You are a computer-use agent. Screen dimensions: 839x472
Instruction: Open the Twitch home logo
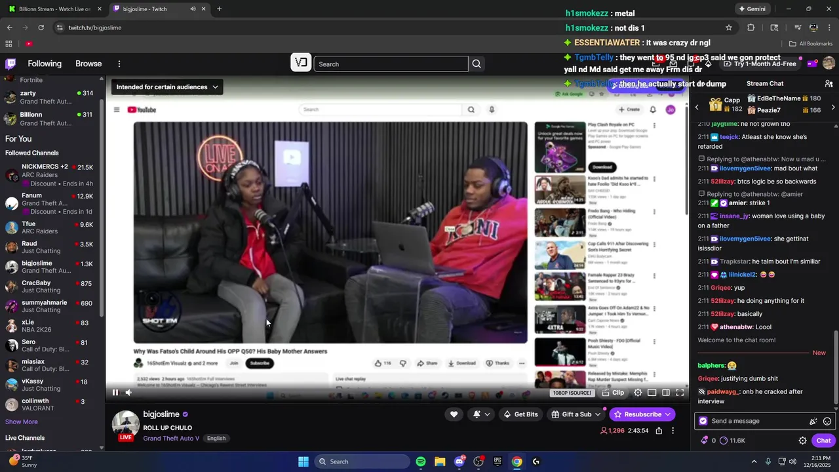pyautogui.click(x=10, y=64)
